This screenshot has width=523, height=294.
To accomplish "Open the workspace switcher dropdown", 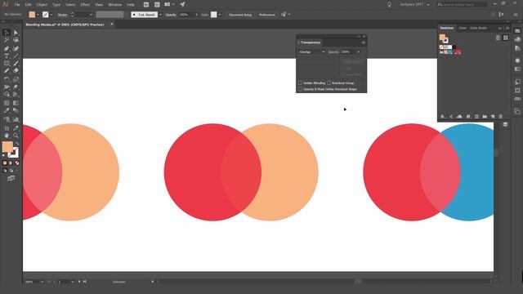I will pos(415,5).
